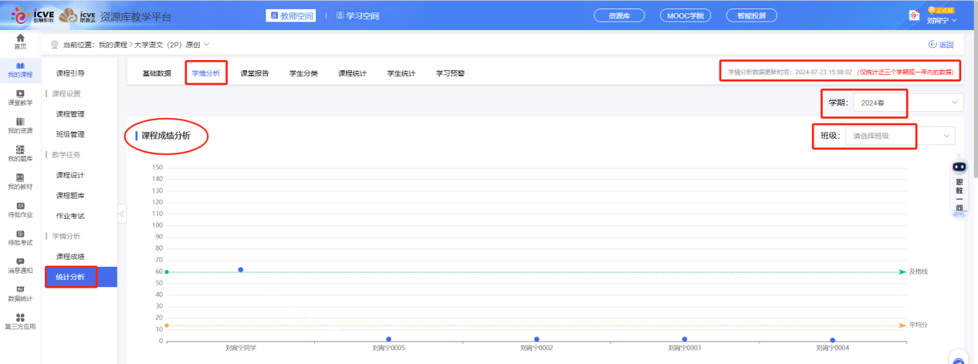Select 课程成绩 in the left menu
This screenshot has height=364, width=978.
(x=70, y=256)
